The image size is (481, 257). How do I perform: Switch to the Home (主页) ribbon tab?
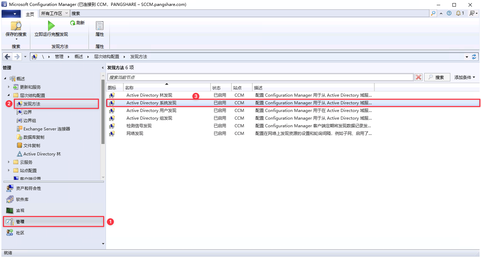[x=30, y=14]
